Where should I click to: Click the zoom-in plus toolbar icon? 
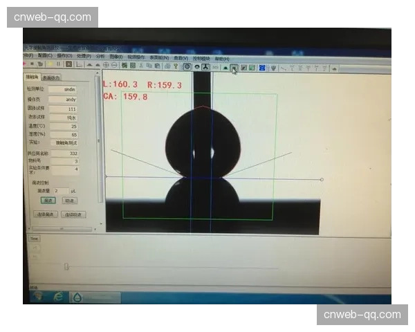click(106, 65)
